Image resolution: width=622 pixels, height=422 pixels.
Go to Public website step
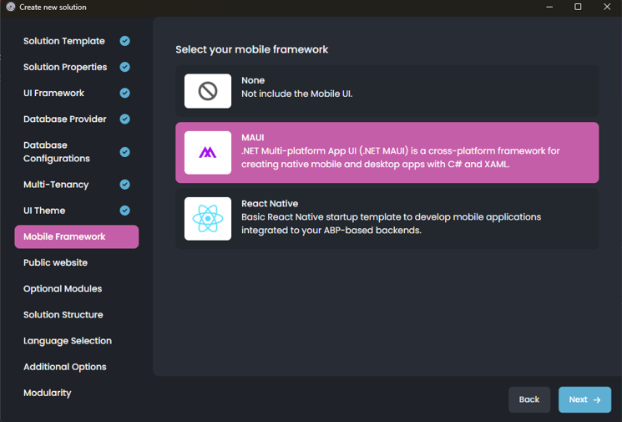(77, 262)
